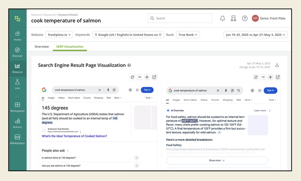
Task: Open the left SERP preview in a new window
Action: coord(154,77)
